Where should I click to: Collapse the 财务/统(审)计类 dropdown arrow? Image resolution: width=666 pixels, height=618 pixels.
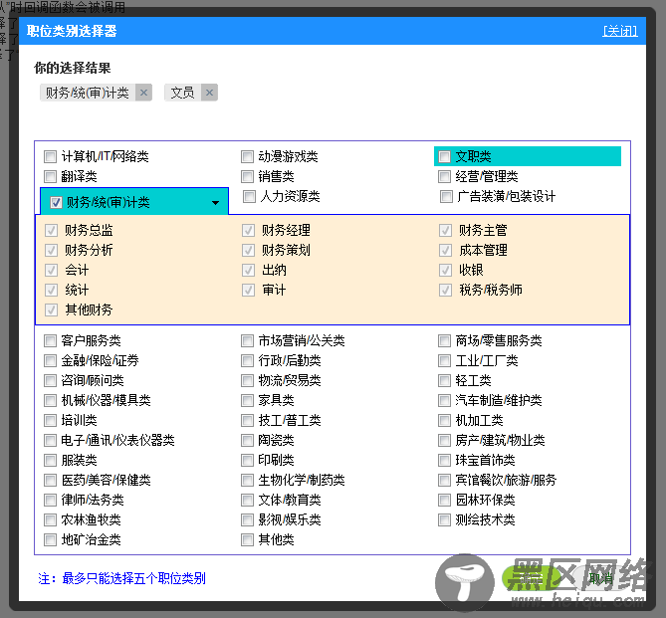215,203
